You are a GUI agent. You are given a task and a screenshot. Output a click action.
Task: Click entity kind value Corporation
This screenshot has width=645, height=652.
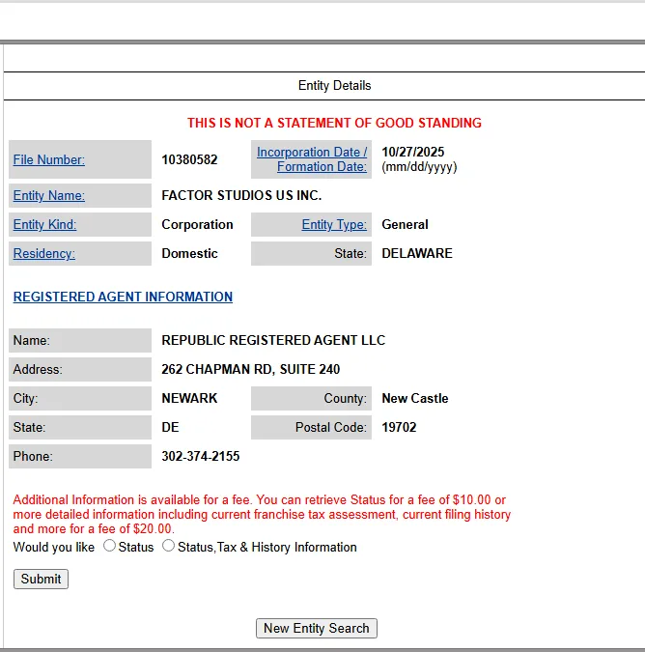tap(197, 224)
